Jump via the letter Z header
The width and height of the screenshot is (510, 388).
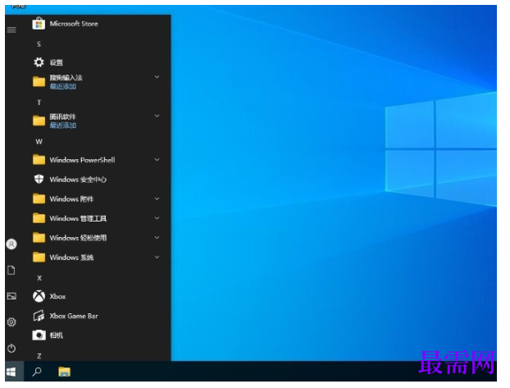[39, 356]
